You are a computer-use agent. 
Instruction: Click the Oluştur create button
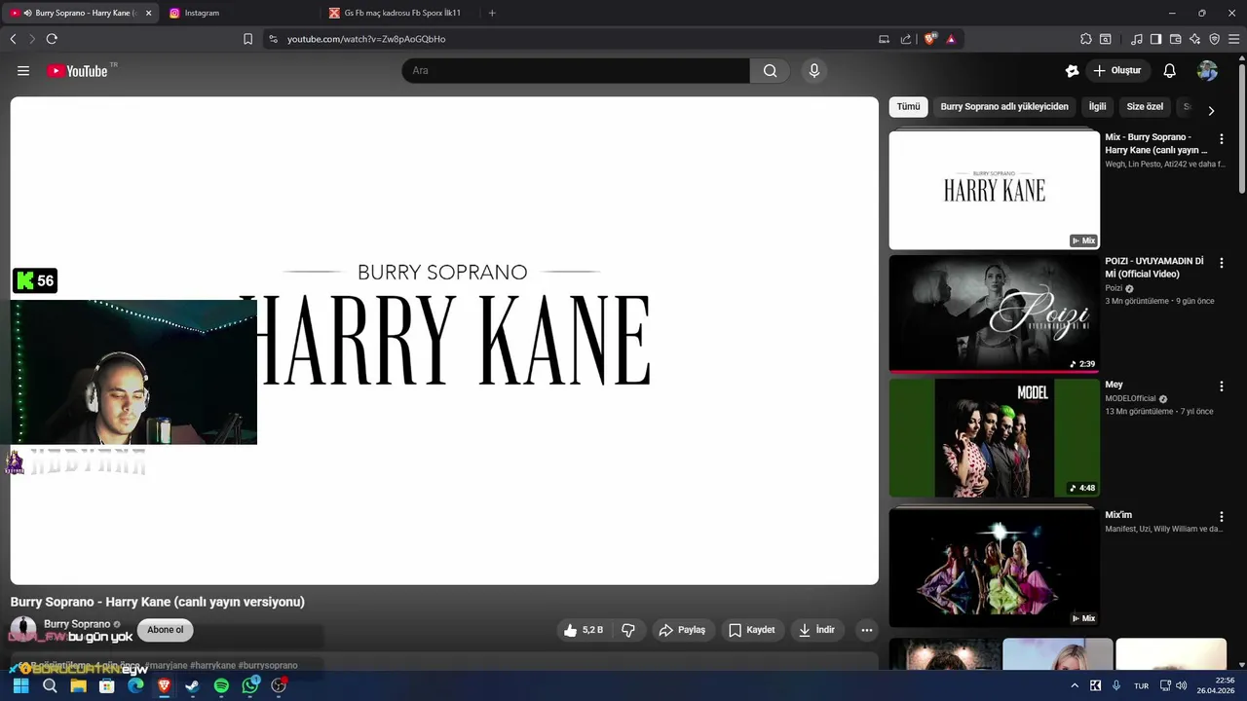(1117, 71)
